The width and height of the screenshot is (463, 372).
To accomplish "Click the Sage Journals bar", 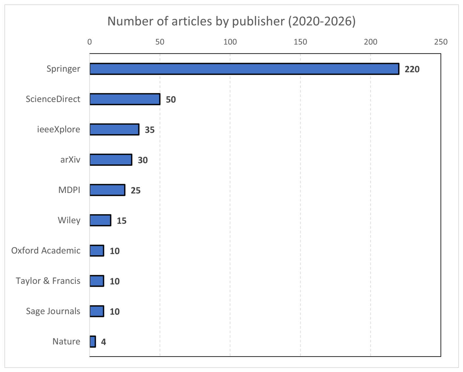I will click(97, 311).
